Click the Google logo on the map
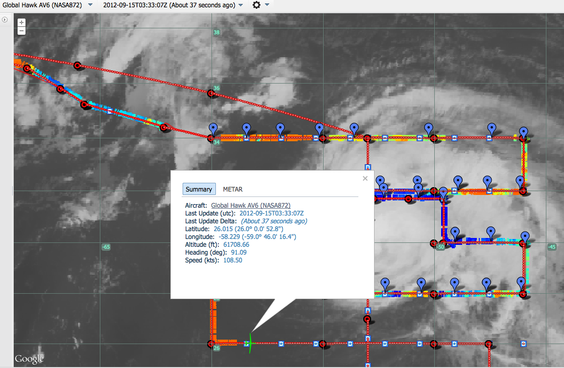Screen dimensions: 564x368 [x=29, y=359]
